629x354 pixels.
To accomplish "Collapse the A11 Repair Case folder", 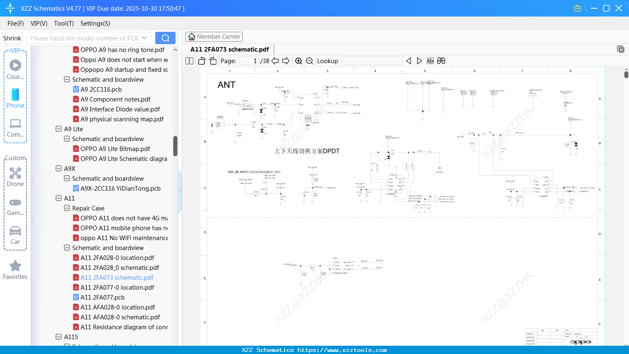I will 67,208.
